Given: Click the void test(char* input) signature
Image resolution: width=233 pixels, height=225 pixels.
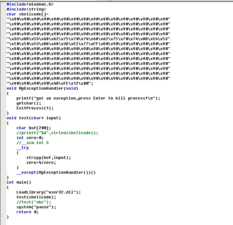Looking at the screenshot, I should [x=34, y=118].
